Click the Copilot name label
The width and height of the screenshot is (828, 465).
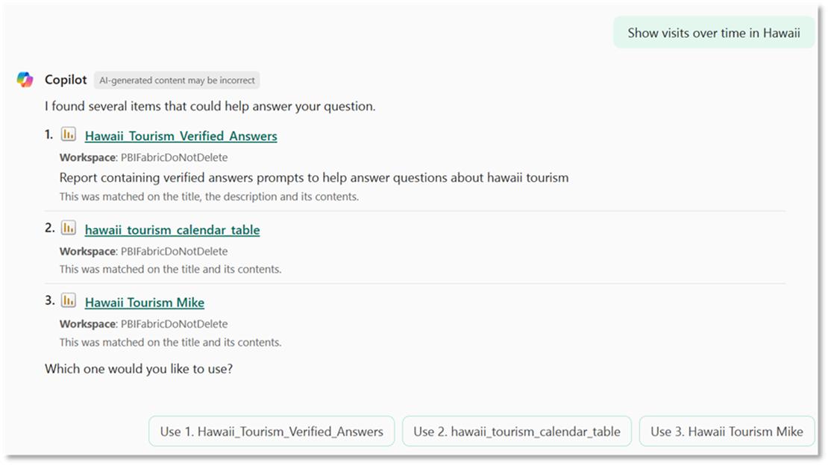tap(66, 80)
